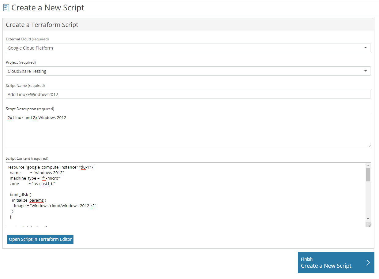Click the resource "google_compute_instance" line
This screenshot has height=279, width=379.
click(x=51, y=167)
